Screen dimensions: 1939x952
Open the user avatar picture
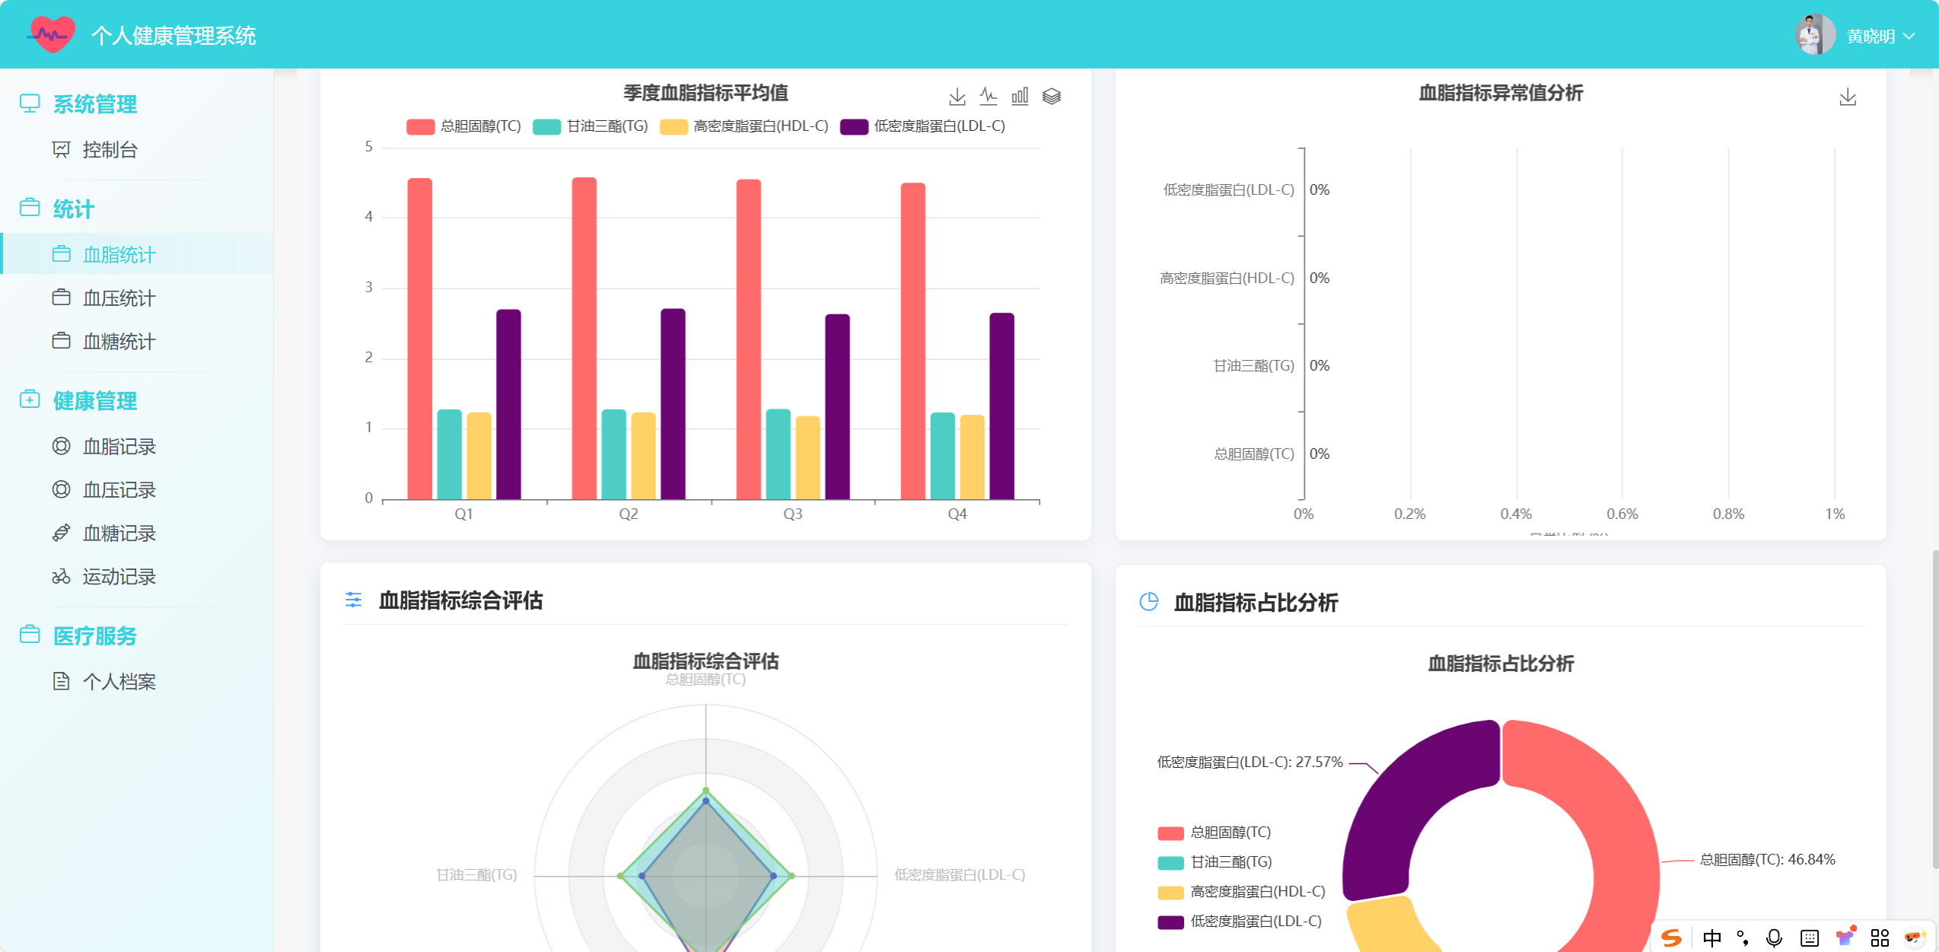[1816, 35]
